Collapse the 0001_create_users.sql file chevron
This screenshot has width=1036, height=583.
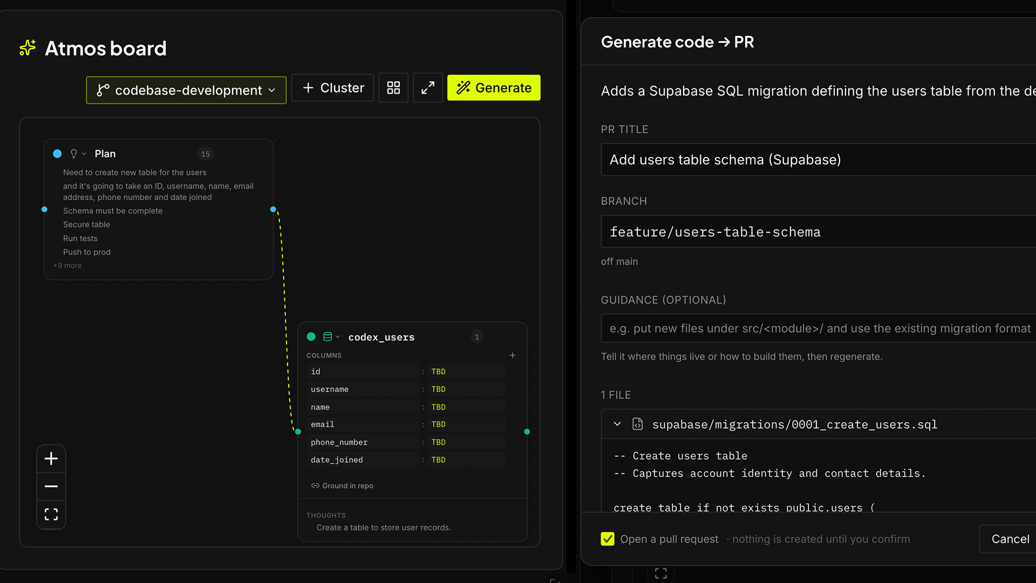coord(617,424)
